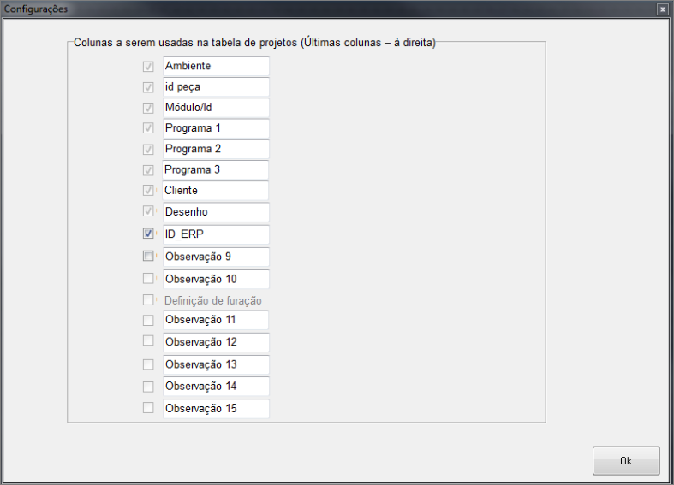Enable the Observação 9 checkbox
Image resolution: width=674 pixels, height=485 pixels.
(x=148, y=256)
